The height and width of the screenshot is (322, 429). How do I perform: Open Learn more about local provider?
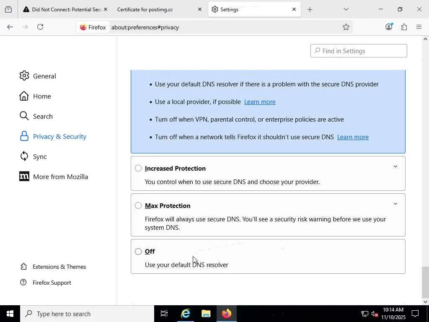pos(260,102)
